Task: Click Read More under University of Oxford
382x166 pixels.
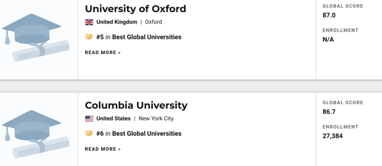Action: (x=103, y=53)
